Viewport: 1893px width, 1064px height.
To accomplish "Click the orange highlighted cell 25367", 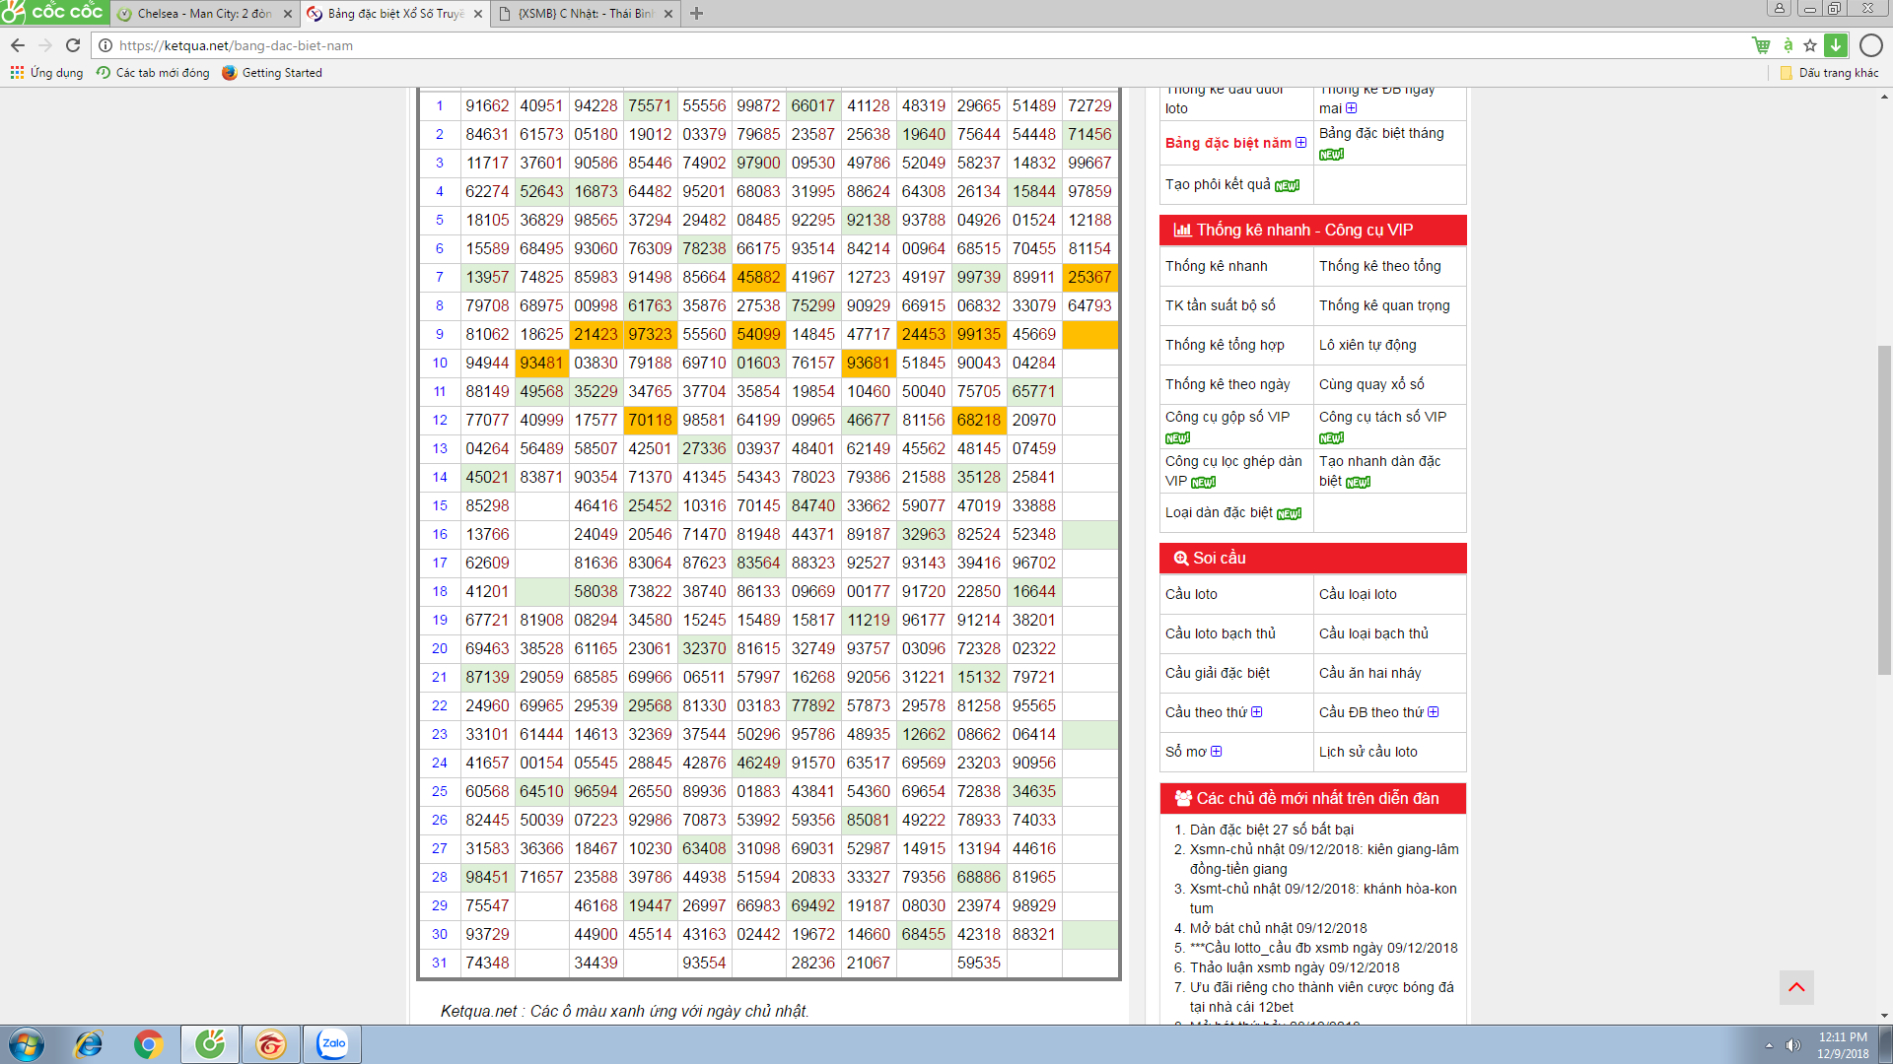I will [1089, 277].
